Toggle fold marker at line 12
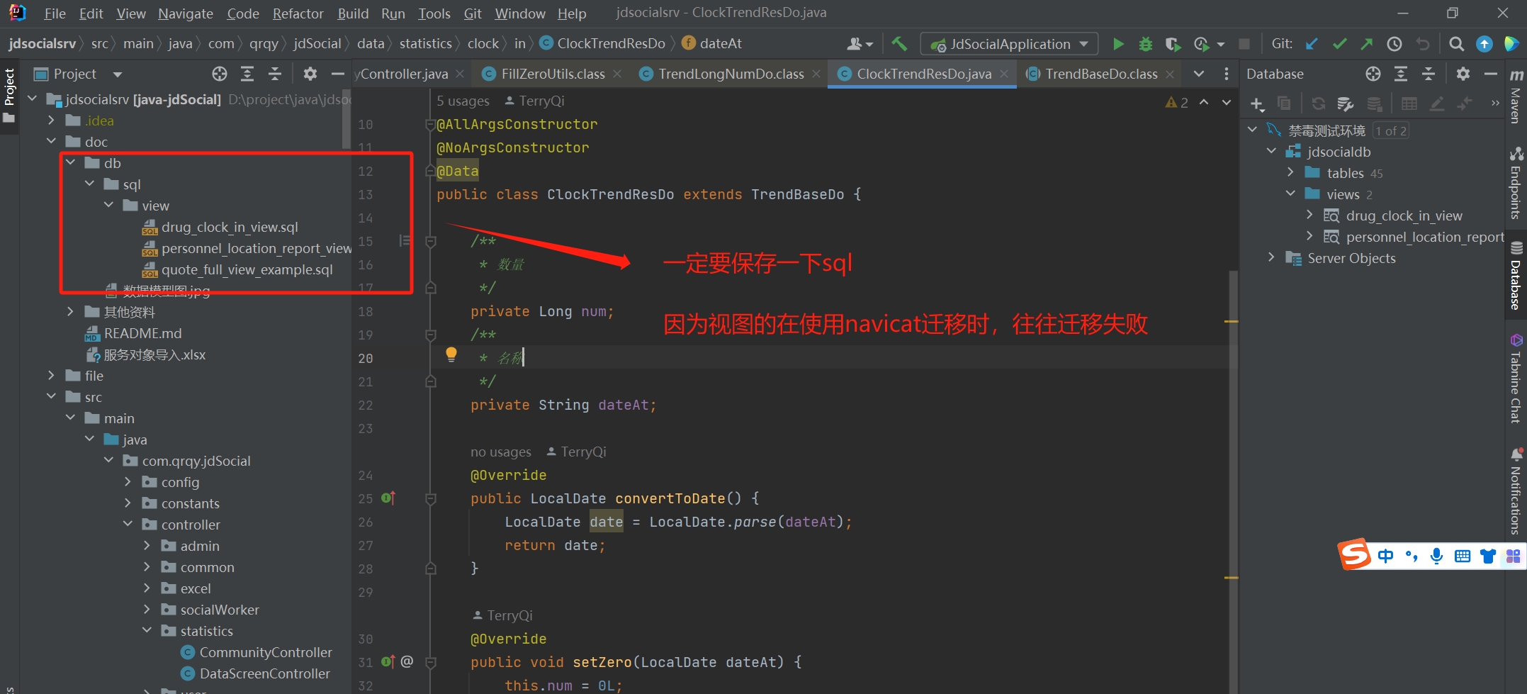Screen dimensions: 1527x694 point(429,172)
